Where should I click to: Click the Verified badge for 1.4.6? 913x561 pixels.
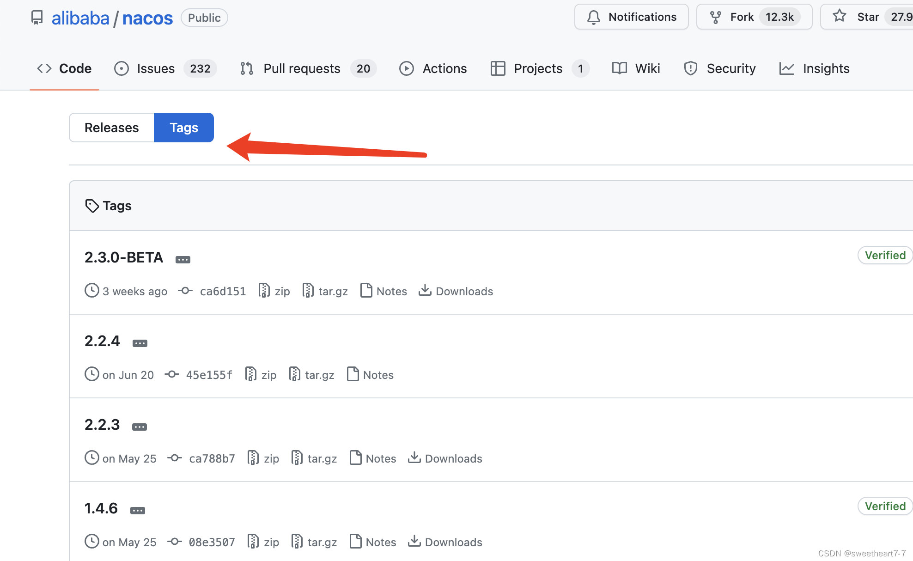pos(885,506)
